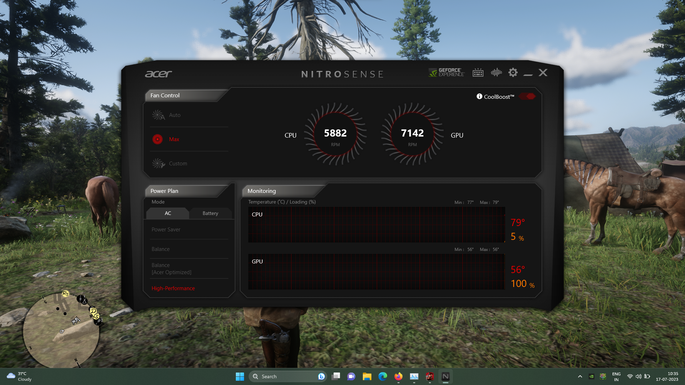Click the CPU temperature 79° reading

(518, 222)
